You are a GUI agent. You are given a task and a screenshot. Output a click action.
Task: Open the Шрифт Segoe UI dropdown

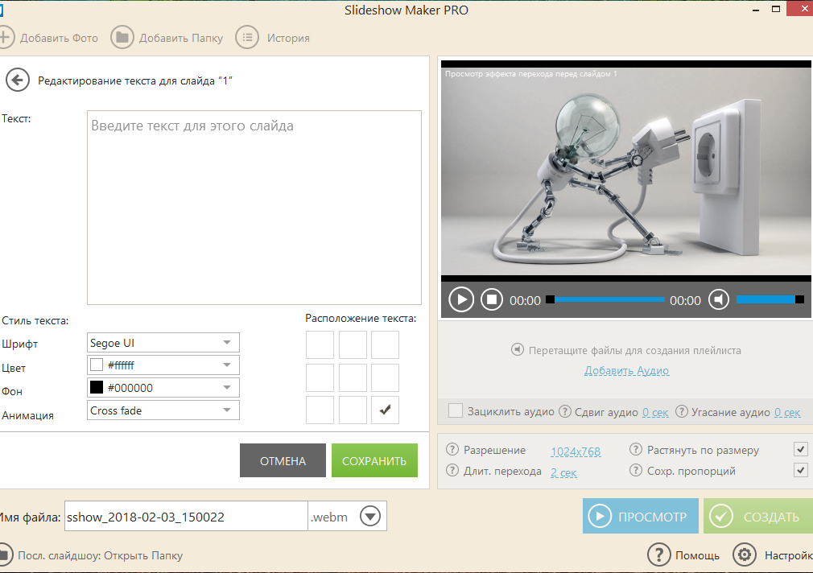click(163, 343)
